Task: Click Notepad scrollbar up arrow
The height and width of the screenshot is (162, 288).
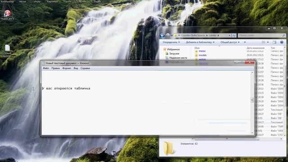Action: pos(252,72)
